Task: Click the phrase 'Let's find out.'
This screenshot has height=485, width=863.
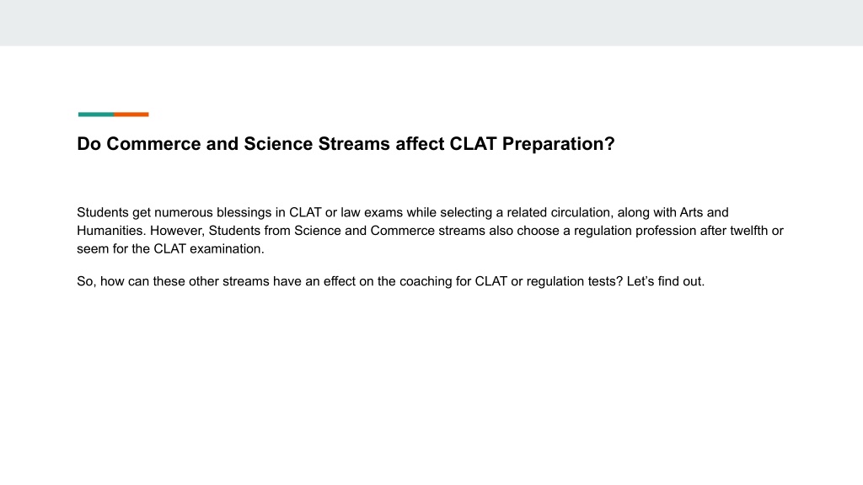Action: coord(666,281)
